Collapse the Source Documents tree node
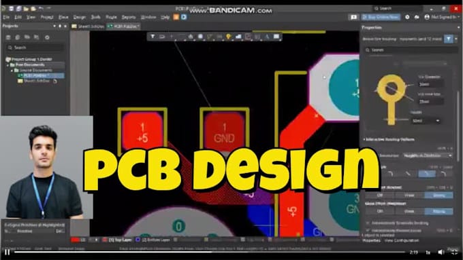The image size is (463, 260). coord(12,71)
